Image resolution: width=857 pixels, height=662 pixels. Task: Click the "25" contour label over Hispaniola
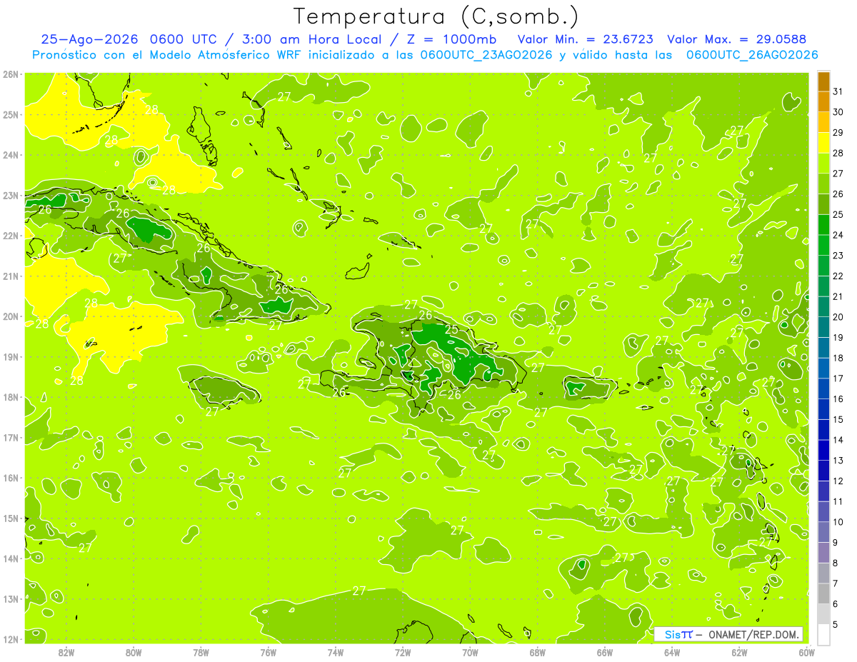click(x=451, y=330)
